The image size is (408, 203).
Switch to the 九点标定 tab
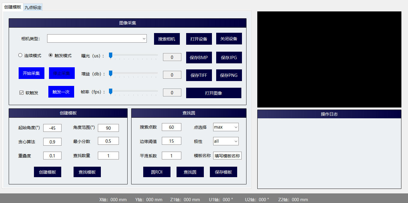point(32,7)
